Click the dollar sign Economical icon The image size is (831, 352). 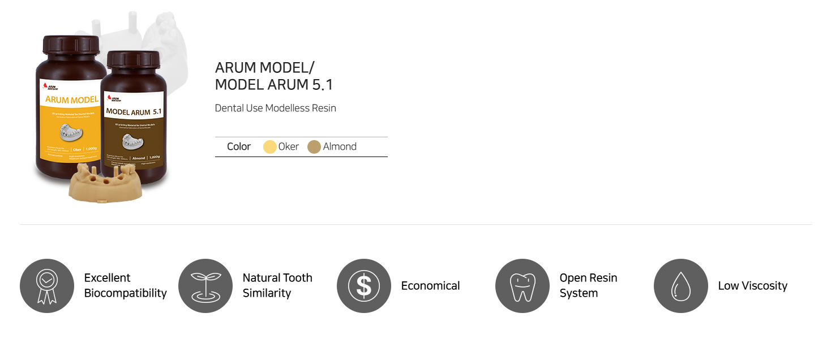click(364, 286)
